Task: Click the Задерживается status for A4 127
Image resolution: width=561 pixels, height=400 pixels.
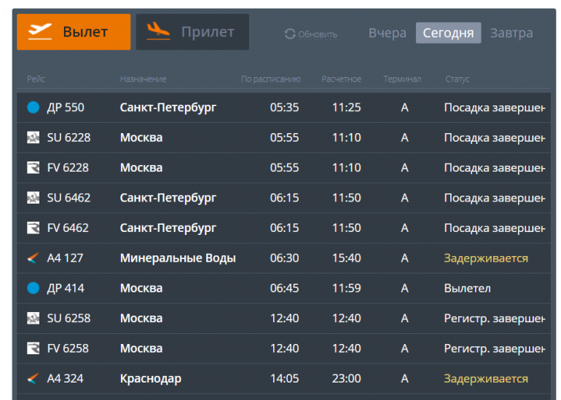Action: (486, 258)
